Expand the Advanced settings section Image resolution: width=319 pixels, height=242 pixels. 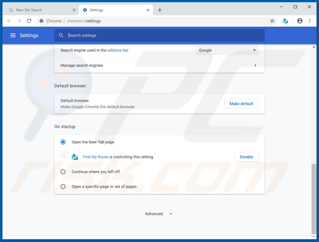pyautogui.click(x=158, y=214)
